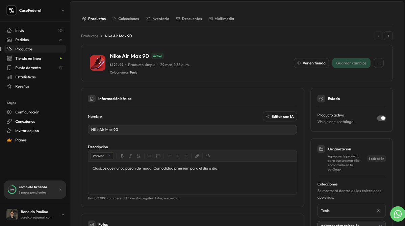Click the Fotos section image icon
The height and width of the screenshot is (226, 405).
(x=92, y=224)
